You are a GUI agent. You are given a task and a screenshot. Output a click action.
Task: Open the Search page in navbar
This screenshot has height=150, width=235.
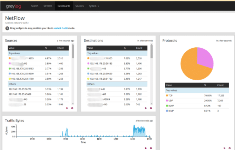(x=35, y=6)
